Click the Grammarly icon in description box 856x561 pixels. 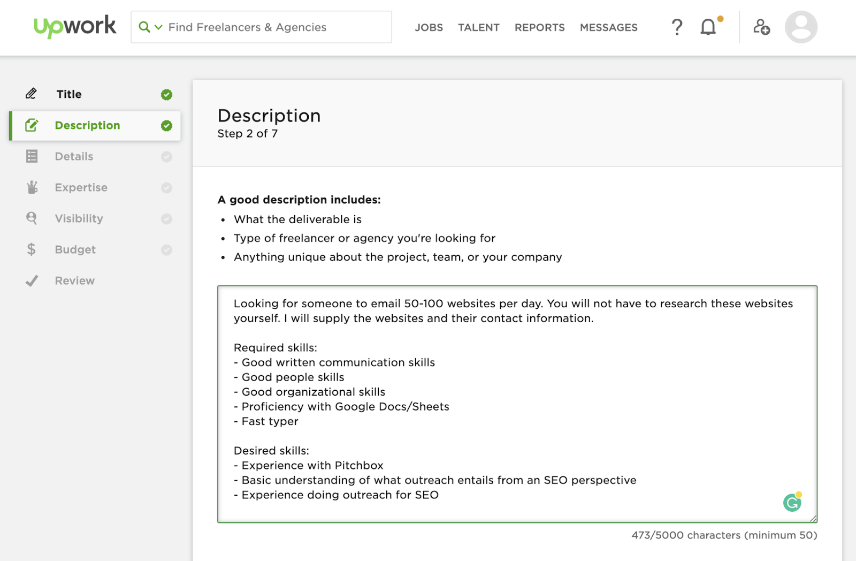point(792,502)
